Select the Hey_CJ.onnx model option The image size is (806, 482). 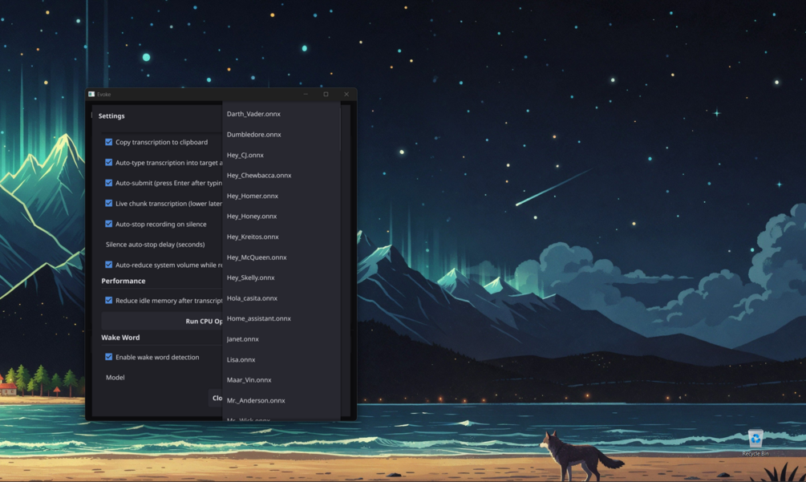(281, 155)
